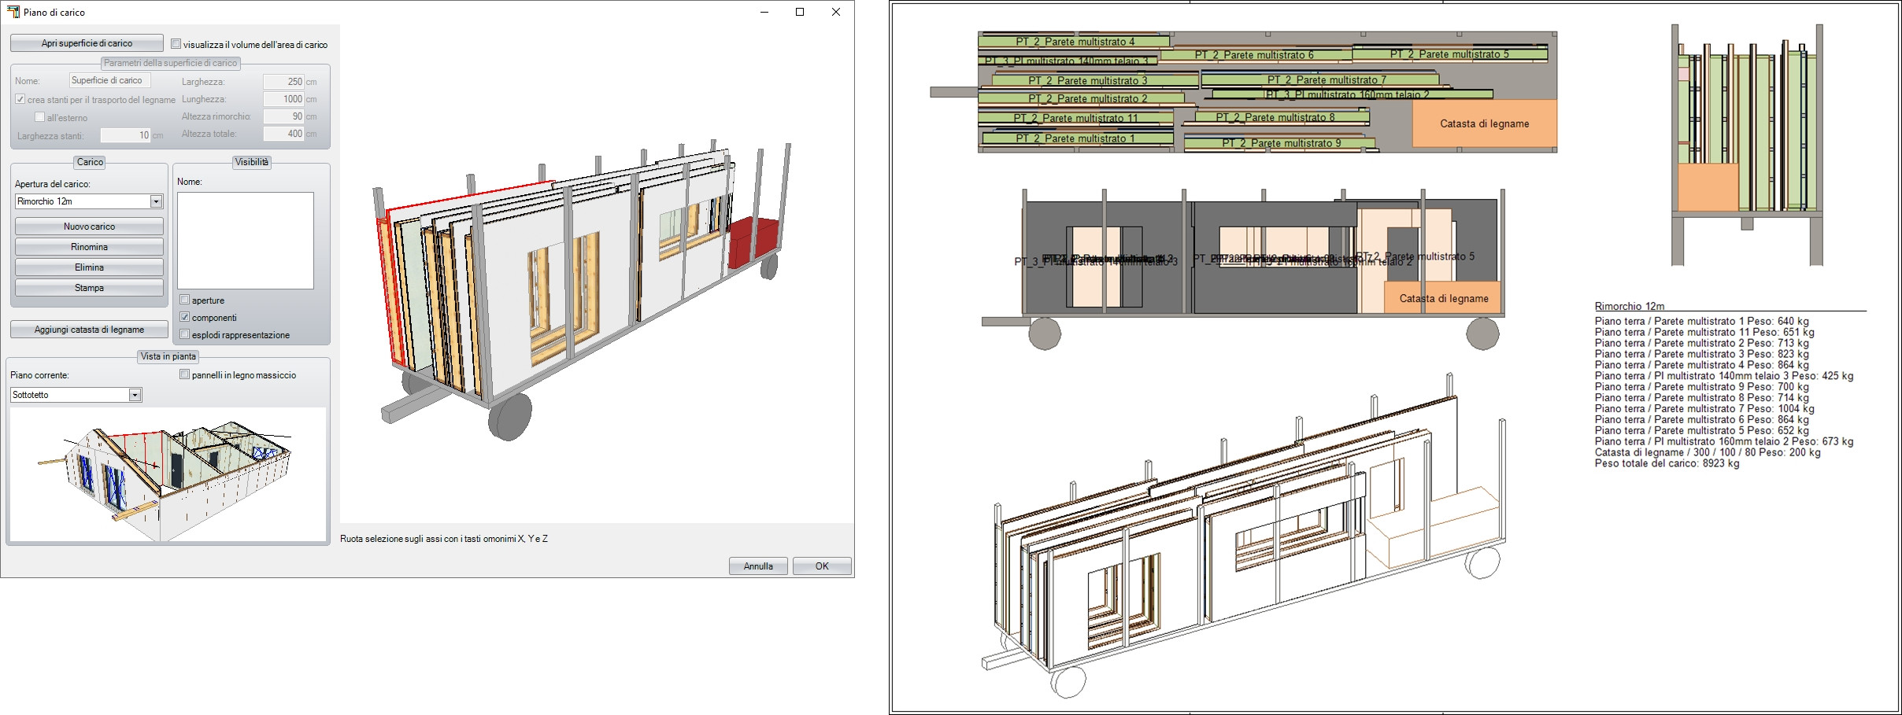
Task: Cancel the dialog with 'Annulla'
Action: click(x=758, y=566)
